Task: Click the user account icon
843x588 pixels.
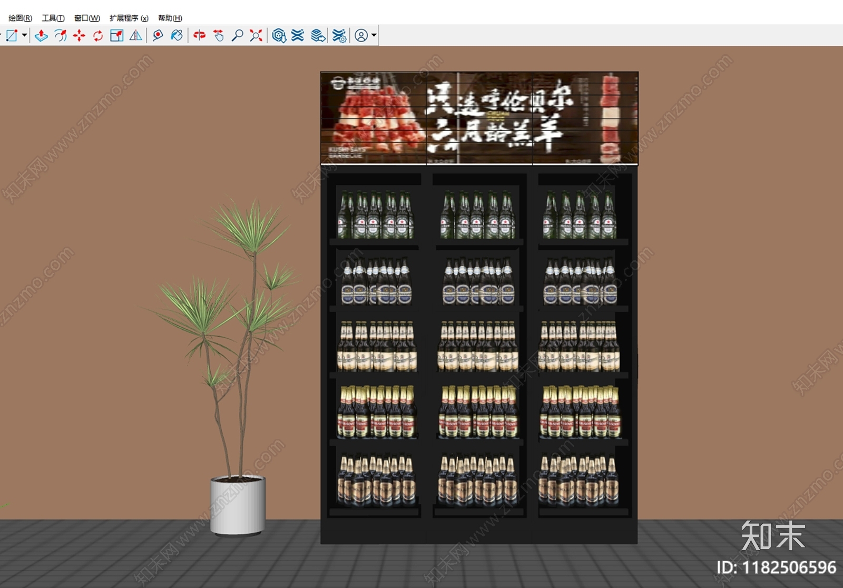Action: tap(361, 35)
